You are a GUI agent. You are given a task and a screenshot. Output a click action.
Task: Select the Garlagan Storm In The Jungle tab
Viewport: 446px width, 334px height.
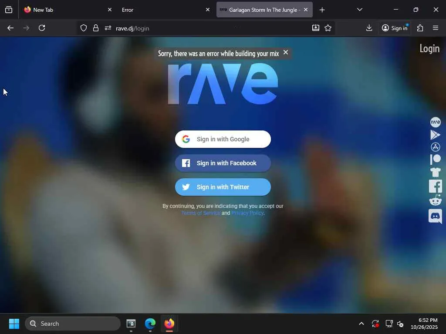pos(264,10)
